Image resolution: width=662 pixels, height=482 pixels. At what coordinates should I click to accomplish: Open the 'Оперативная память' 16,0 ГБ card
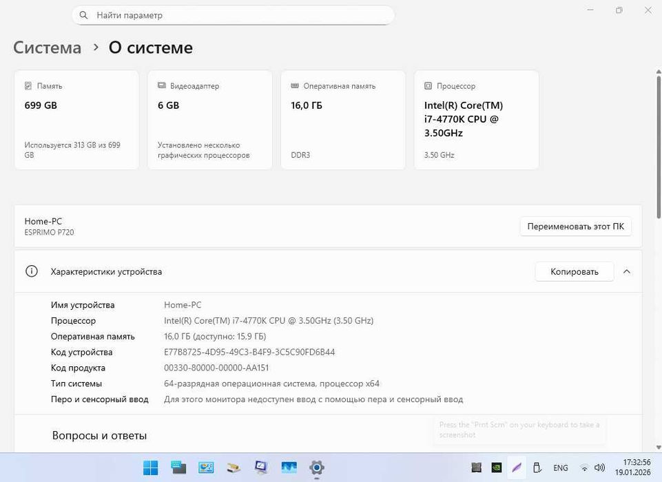[343, 120]
